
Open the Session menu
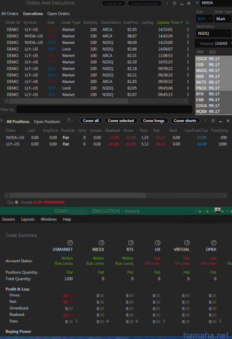coord(8,219)
